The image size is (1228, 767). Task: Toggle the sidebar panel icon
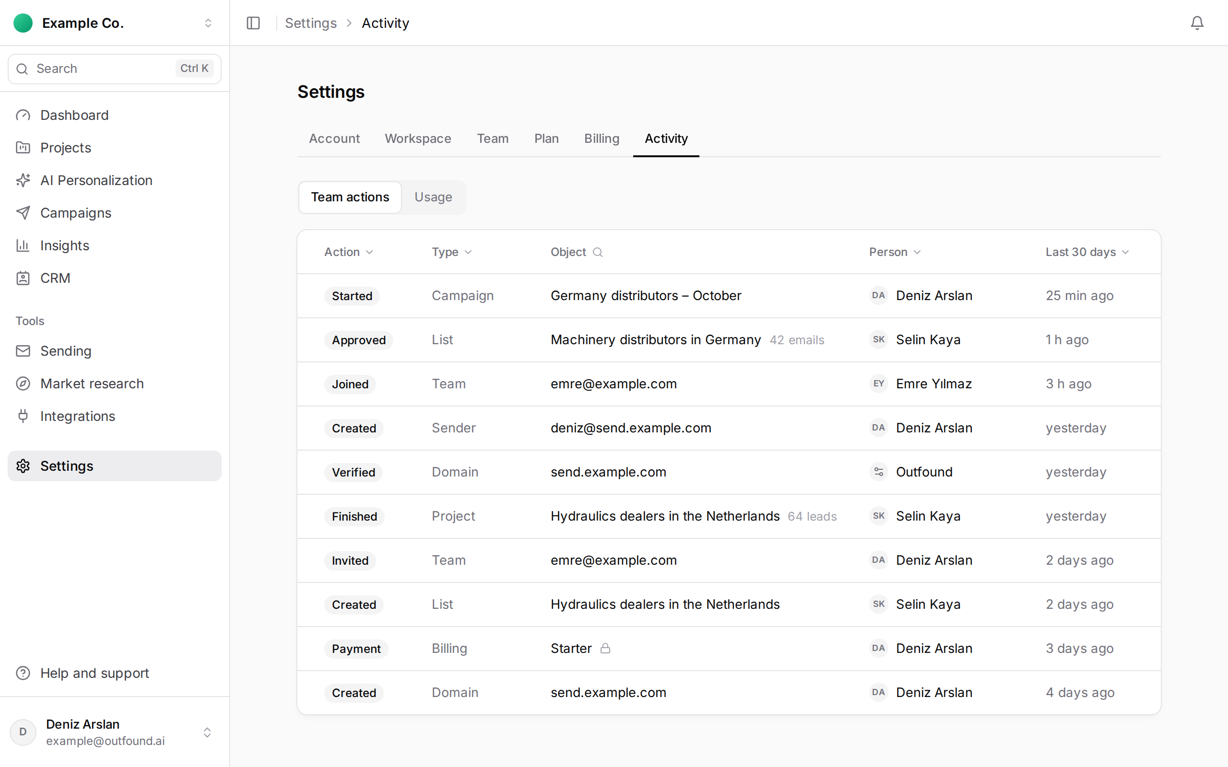coord(253,23)
